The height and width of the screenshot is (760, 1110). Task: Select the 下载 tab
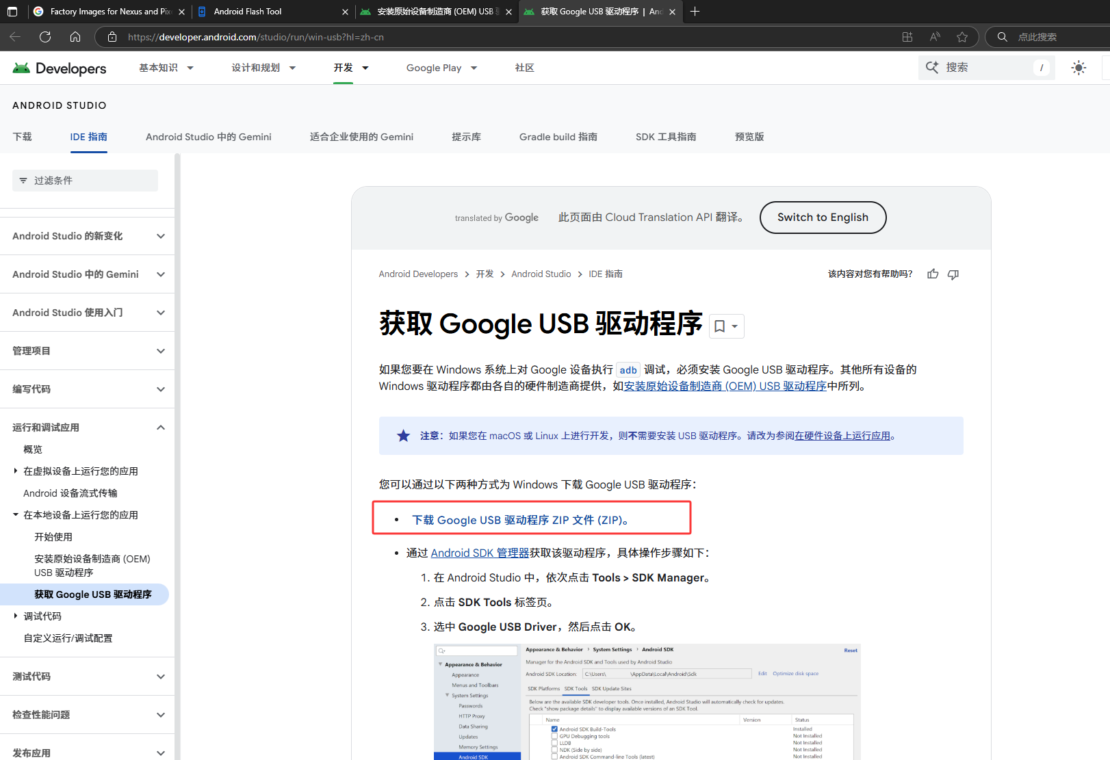[x=22, y=137]
